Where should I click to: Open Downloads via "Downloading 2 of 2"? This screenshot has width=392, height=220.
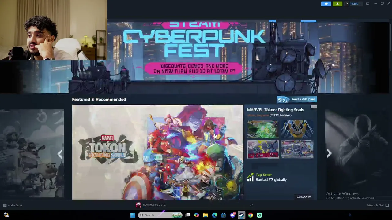pyautogui.click(x=154, y=205)
